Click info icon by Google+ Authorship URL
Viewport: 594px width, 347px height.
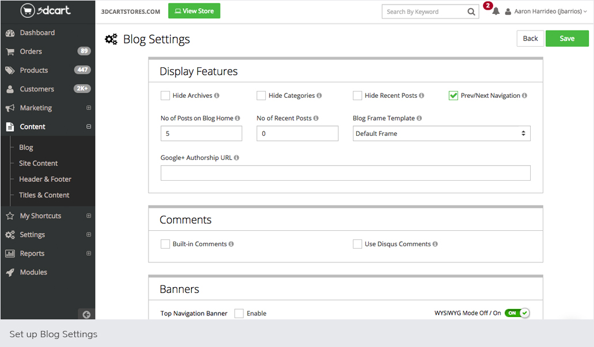click(237, 158)
